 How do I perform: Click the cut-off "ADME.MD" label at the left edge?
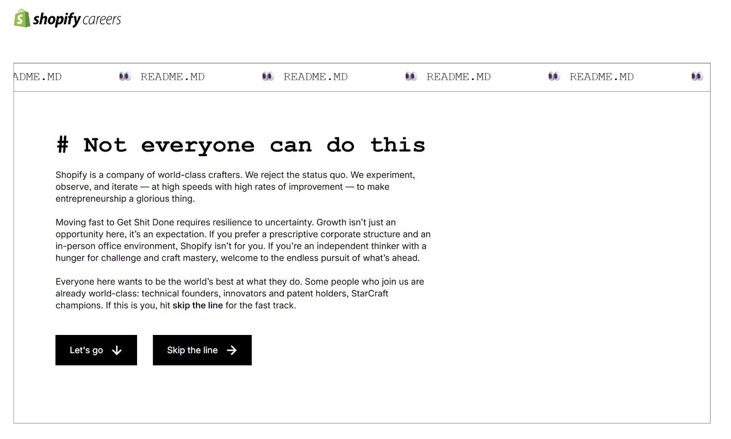(38, 77)
